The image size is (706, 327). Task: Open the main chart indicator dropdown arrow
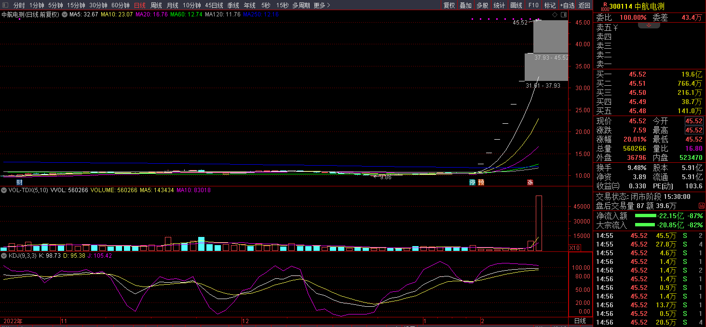64,14
